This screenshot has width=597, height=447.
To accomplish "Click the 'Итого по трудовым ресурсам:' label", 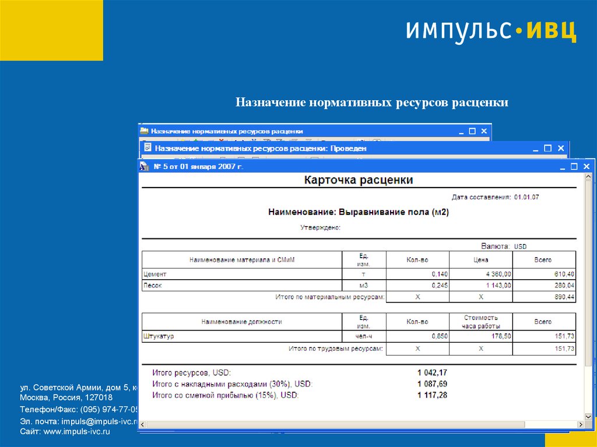I will click(x=336, y=349).
